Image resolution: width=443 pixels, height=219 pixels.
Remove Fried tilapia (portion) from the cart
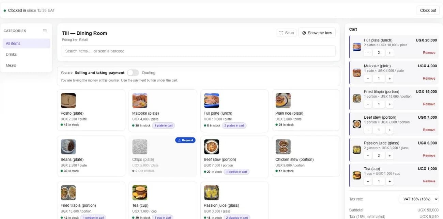429,104
